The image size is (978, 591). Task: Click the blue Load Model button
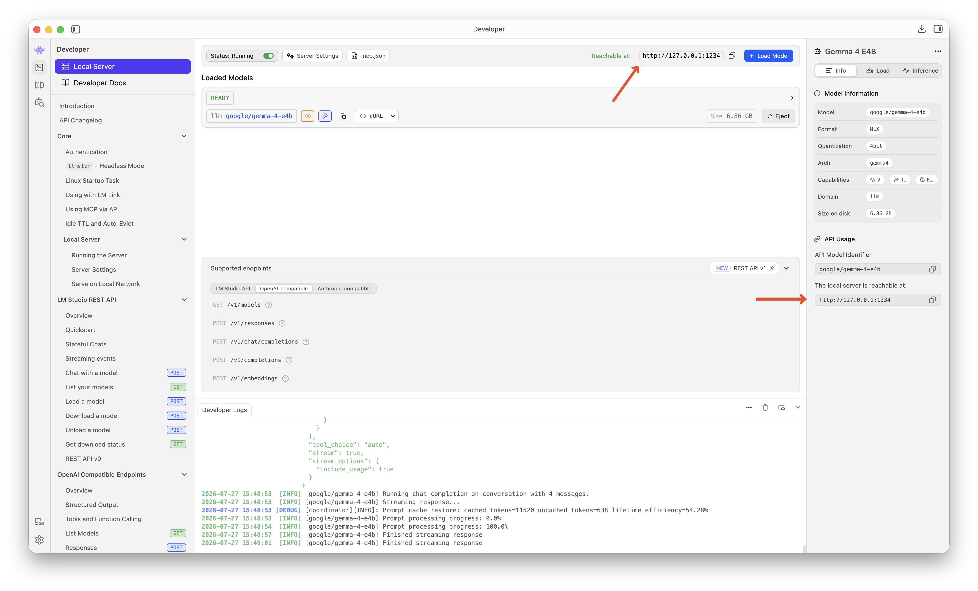pyautogui.click(x=769, y=56)
